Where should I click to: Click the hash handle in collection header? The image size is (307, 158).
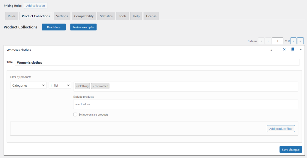(271, 50)
